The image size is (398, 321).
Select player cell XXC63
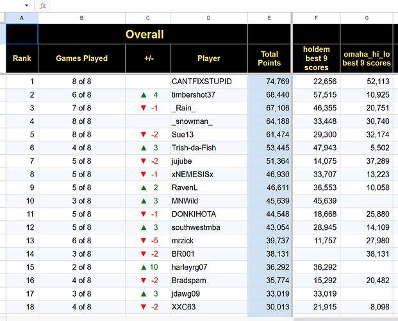[x=209, y=307]
